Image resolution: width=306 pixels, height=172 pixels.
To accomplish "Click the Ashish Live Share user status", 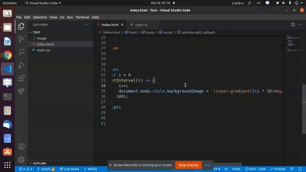I will pos(46,169).
